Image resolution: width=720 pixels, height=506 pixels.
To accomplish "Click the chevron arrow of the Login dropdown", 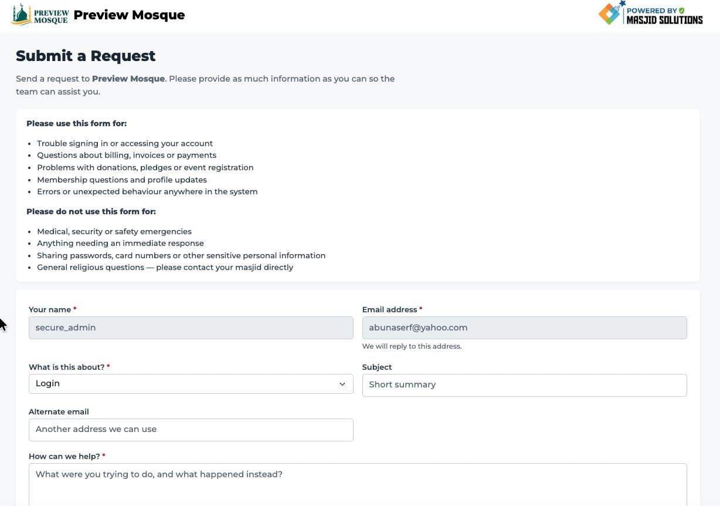I will point(342,384).
